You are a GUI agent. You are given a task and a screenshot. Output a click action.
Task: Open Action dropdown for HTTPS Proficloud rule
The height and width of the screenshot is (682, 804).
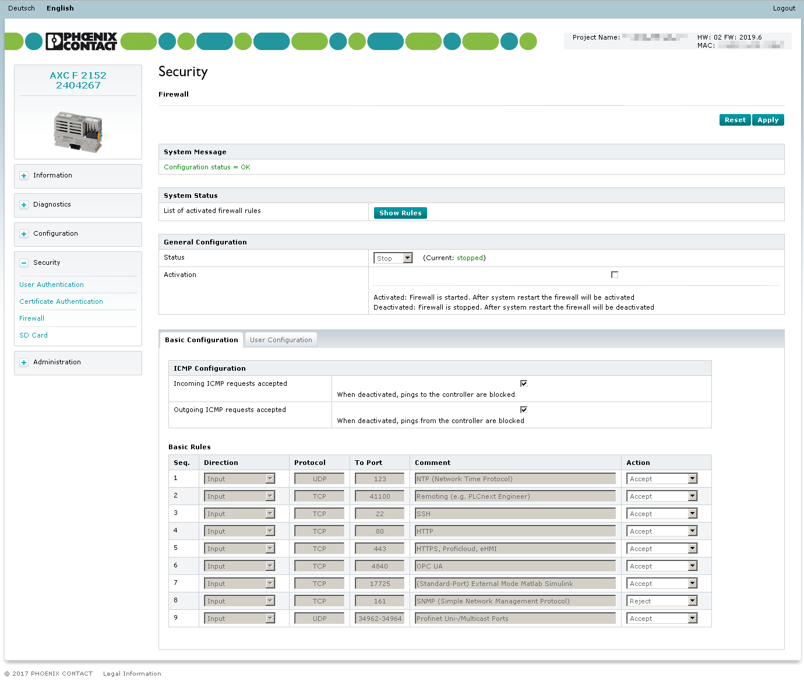tap(662, 549)
